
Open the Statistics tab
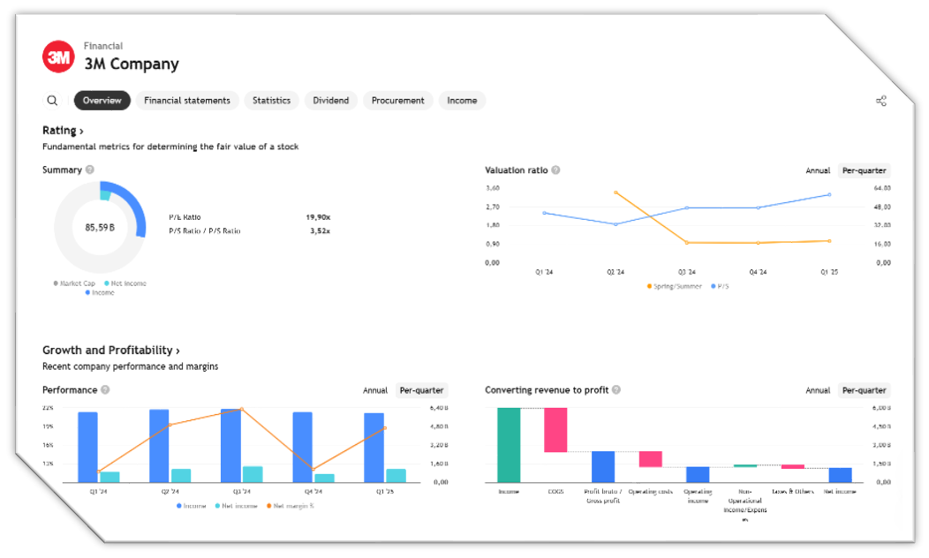271,101
